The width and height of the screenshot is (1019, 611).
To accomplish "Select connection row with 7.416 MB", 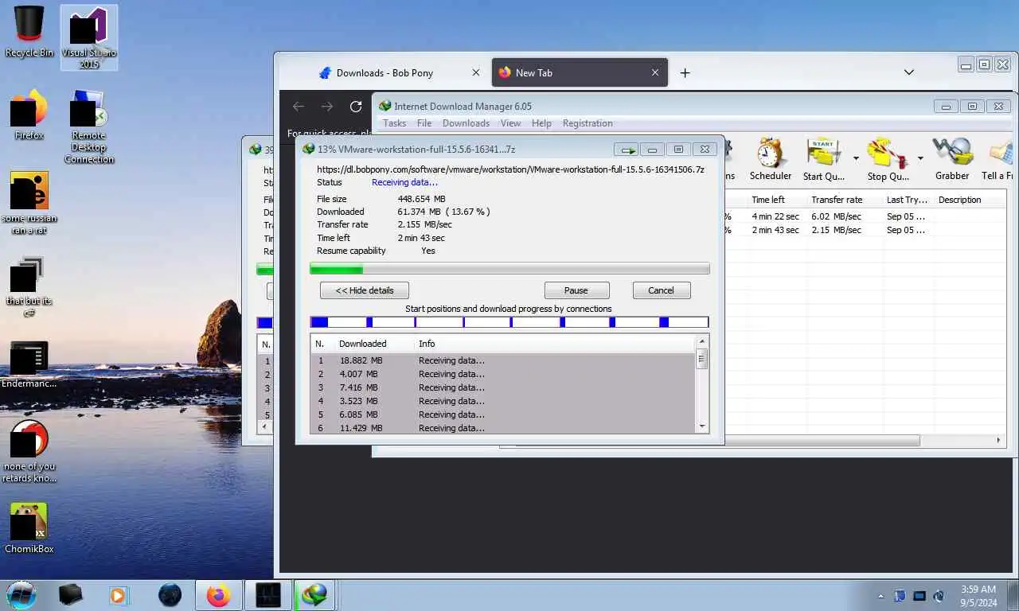I will pyautogui.click(x=502, y=387).
